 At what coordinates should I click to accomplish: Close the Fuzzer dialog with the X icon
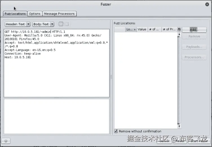[x=207, y=4]
